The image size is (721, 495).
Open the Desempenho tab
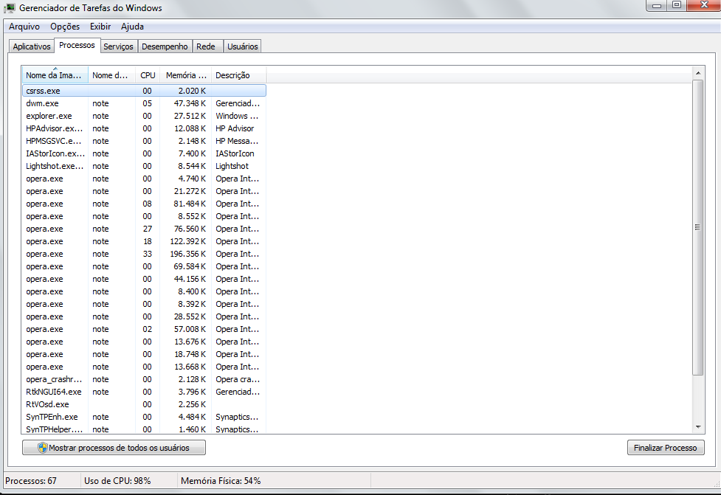pyautogui.click(x=165, y=46)
